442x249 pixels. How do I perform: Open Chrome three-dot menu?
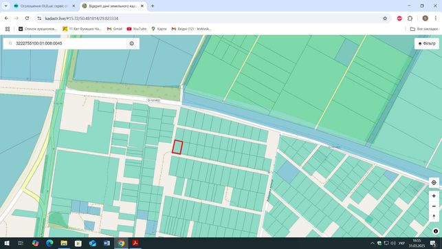436,19
